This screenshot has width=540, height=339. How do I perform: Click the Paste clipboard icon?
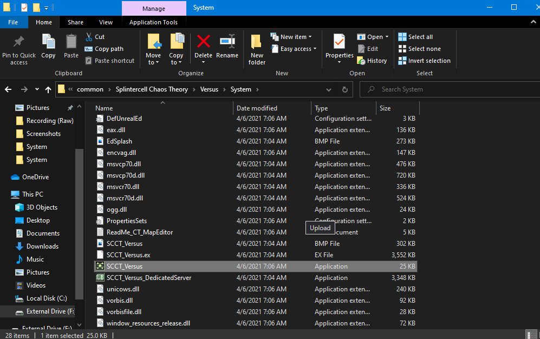pos(71,42)
